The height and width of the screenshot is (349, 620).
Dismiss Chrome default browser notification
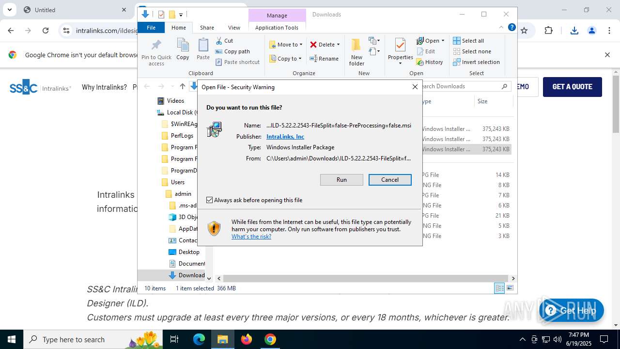[607, 55]
